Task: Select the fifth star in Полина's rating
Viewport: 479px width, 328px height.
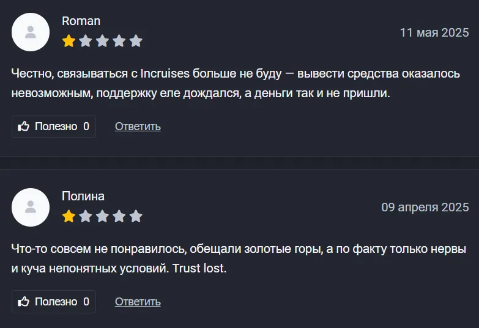Action: [x=136, y=216]
